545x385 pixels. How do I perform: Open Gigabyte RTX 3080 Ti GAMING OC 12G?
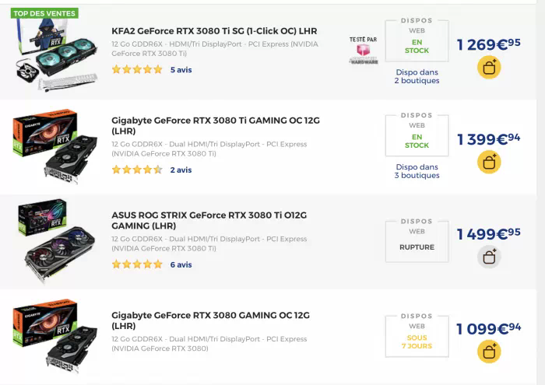coord(215,126)
